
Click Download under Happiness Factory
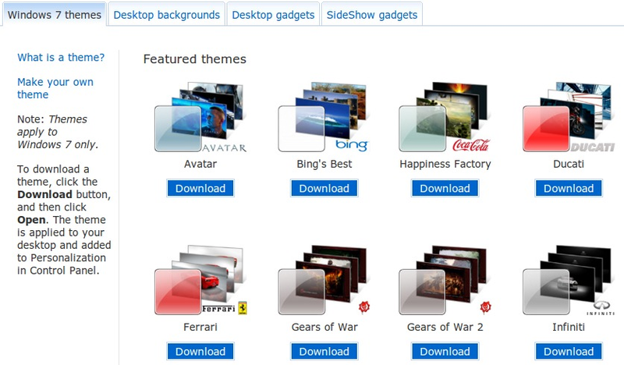(x=445, y=188)
